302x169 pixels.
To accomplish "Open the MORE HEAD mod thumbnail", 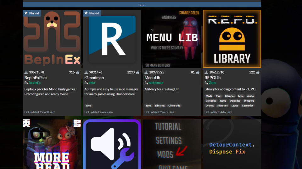I will 52,144.
